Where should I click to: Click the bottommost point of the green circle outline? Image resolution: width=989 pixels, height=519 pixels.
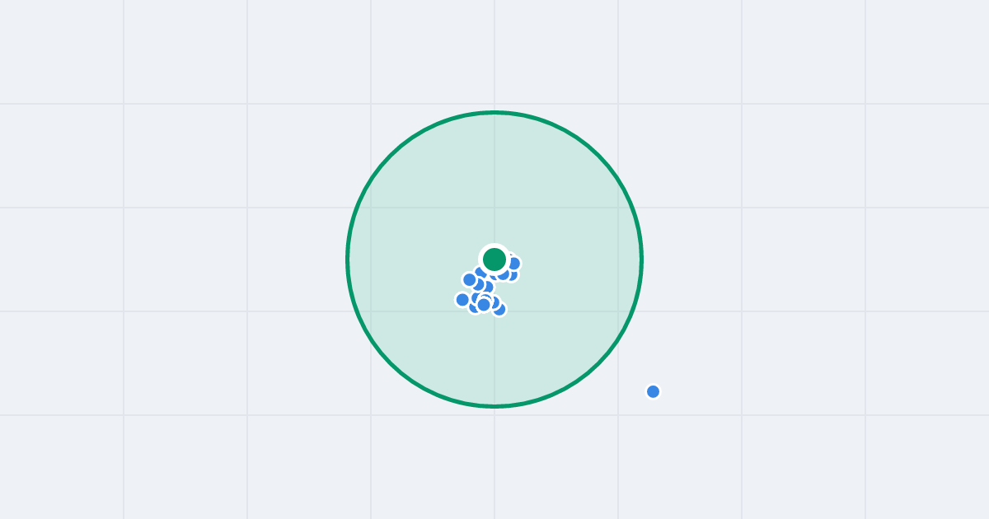click(x=494, y=406)
